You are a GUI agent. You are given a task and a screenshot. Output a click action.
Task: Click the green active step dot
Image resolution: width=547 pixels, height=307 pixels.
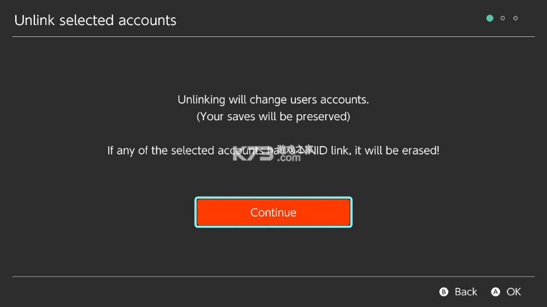click(490, 18)
